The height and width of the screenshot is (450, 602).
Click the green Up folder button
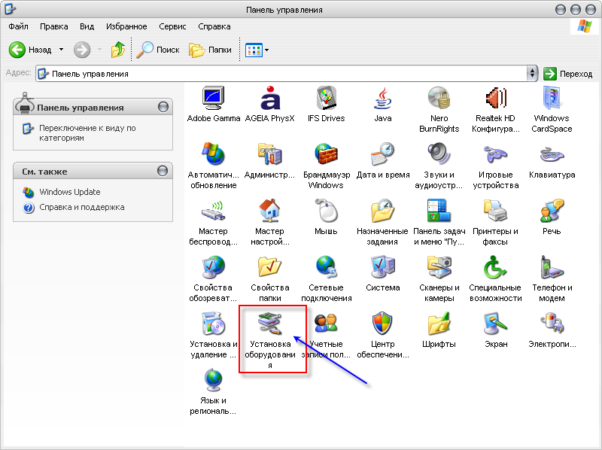coord(118,50)
